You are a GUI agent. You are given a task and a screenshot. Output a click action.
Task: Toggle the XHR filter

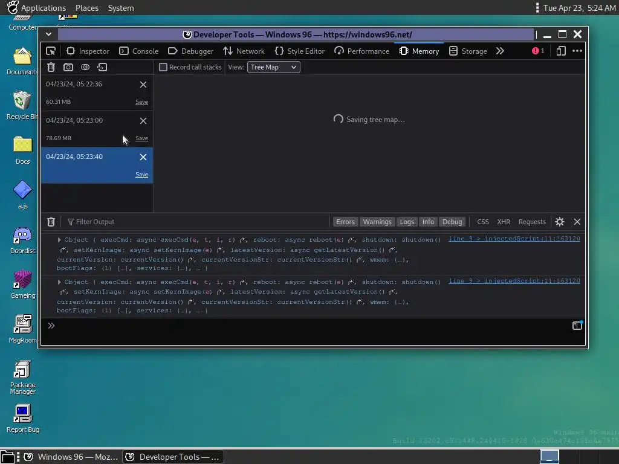point(504,222)
